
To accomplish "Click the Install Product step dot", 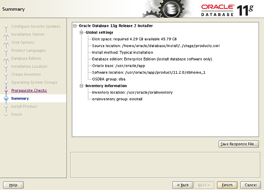I will 6,107.
